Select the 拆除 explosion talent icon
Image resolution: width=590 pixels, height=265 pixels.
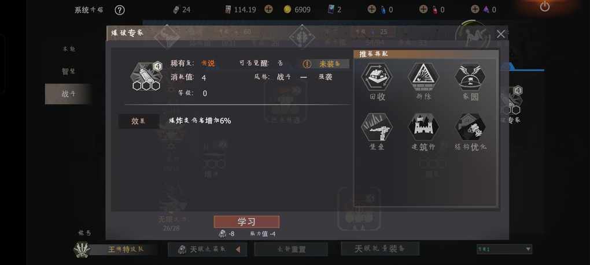click(x=423, y=77)
